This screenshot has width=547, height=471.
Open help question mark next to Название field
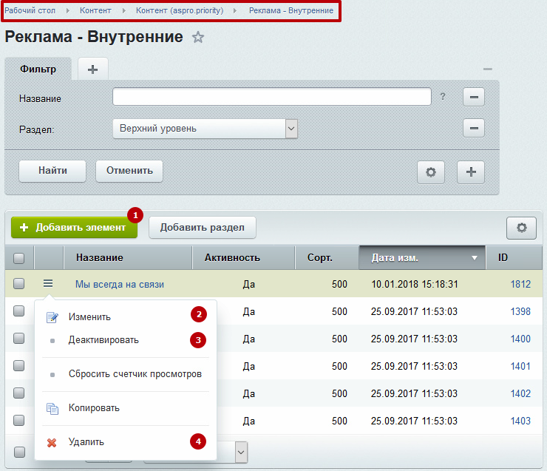[x=443, y=96]
